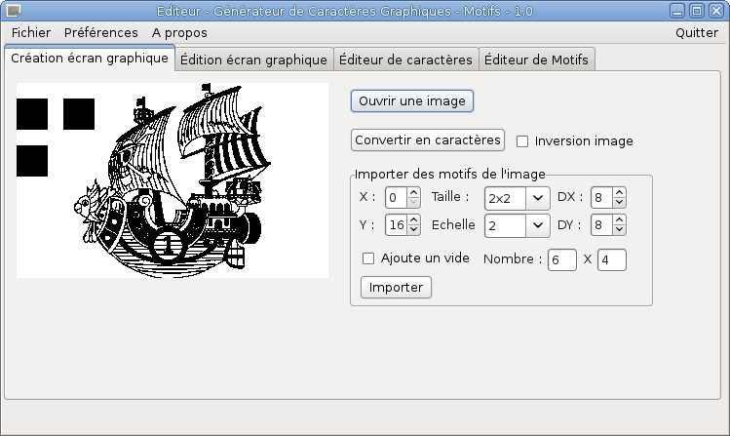Increase the X value with up arrow

coord(413,192)
